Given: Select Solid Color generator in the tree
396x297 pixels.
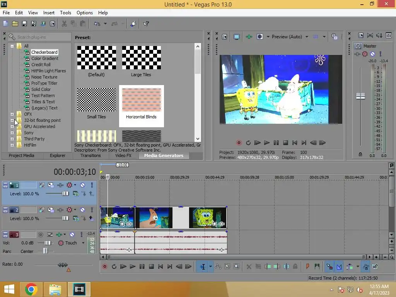Looking at the screenshot, I should (41, 89).
